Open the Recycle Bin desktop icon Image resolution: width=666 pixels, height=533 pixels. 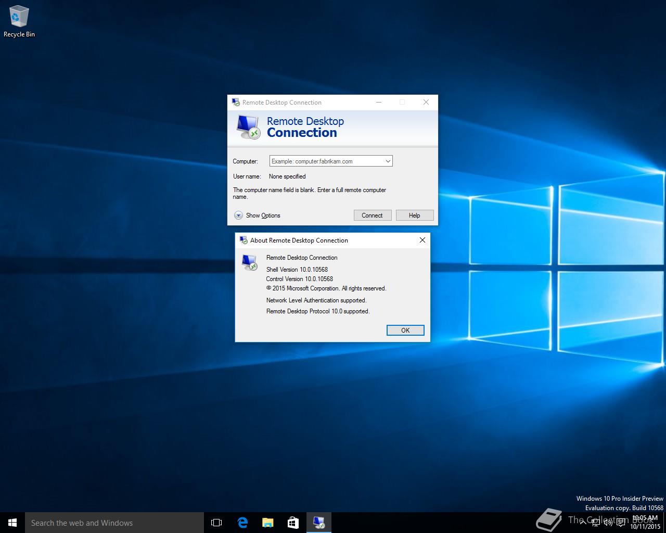[19, 21]
